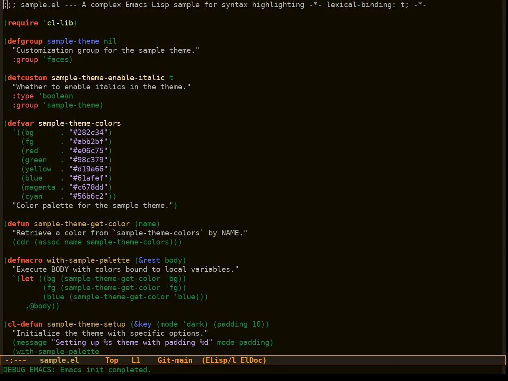Click the color string "#e06c75"

point(89,151)
